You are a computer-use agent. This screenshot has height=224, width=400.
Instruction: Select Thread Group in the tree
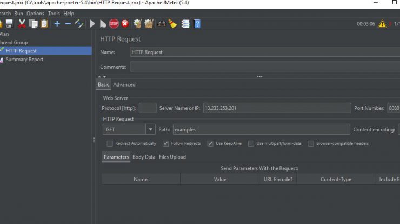click(14, 42)
